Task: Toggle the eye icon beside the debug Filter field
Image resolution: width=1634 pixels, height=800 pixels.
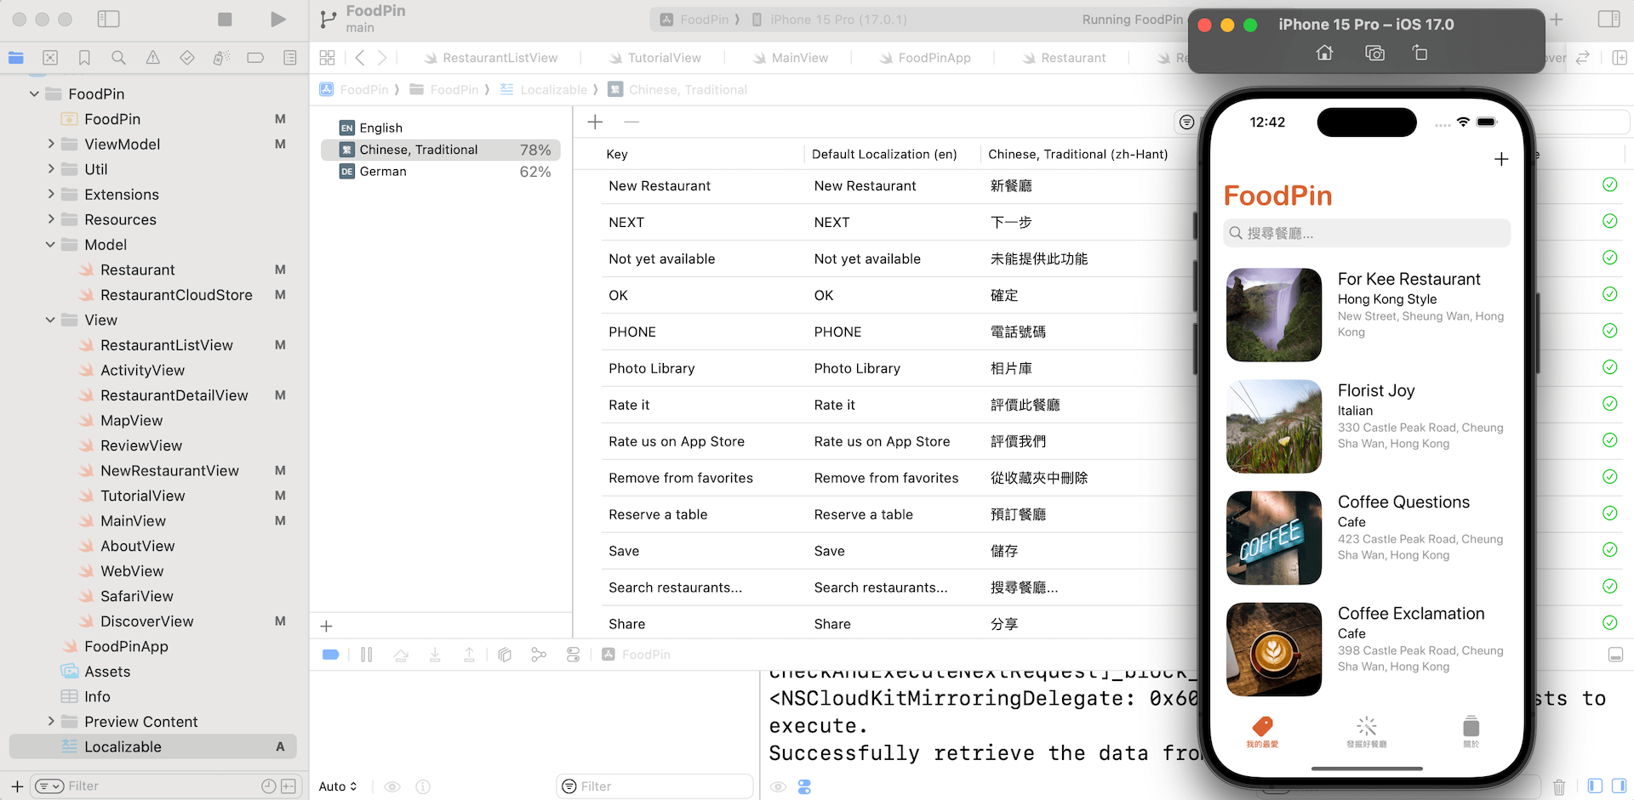Action: tap(778, 786)
